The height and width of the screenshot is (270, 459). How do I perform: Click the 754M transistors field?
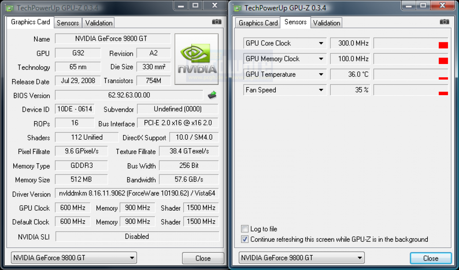click(153, 81)
